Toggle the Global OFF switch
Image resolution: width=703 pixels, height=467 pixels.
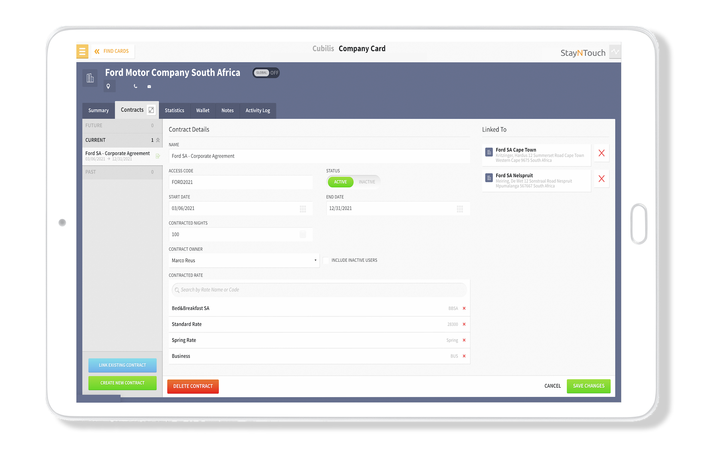click(266, 73)
